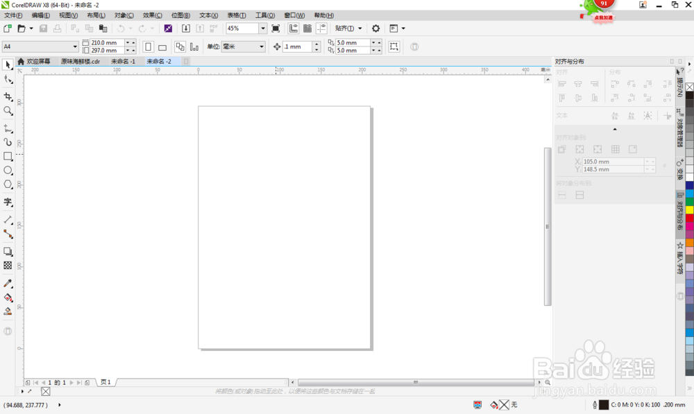Open Options via the gear icon
This screenshot has height=414, width=694.
[x=375, y=28]
